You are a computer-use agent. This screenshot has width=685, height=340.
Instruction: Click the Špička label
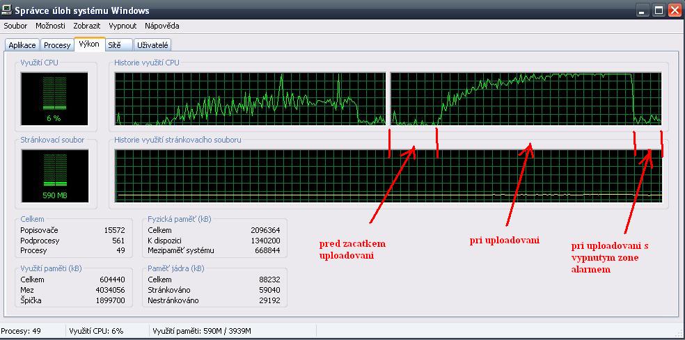click(x=31, y=300)
